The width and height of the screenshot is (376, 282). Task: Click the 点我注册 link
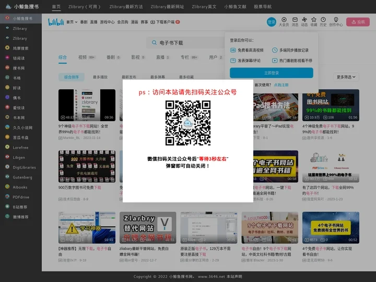tap(281, 85)
